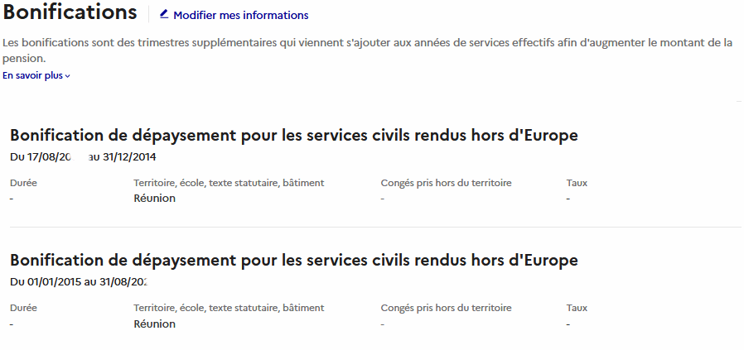Select the Bonifications page heading
The width and height of the screenshot is (744, 350).
click(x=70, y=13)
